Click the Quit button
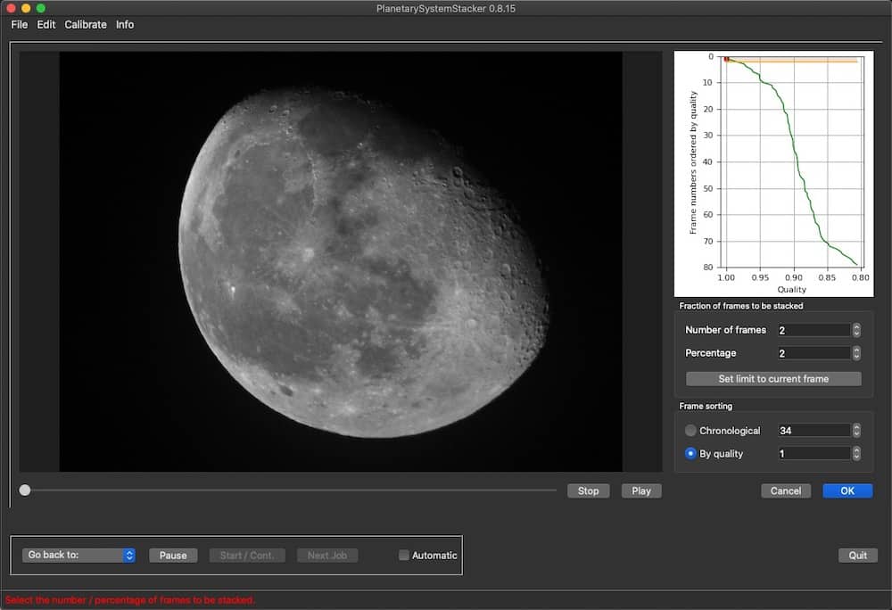 pos(857,556)
